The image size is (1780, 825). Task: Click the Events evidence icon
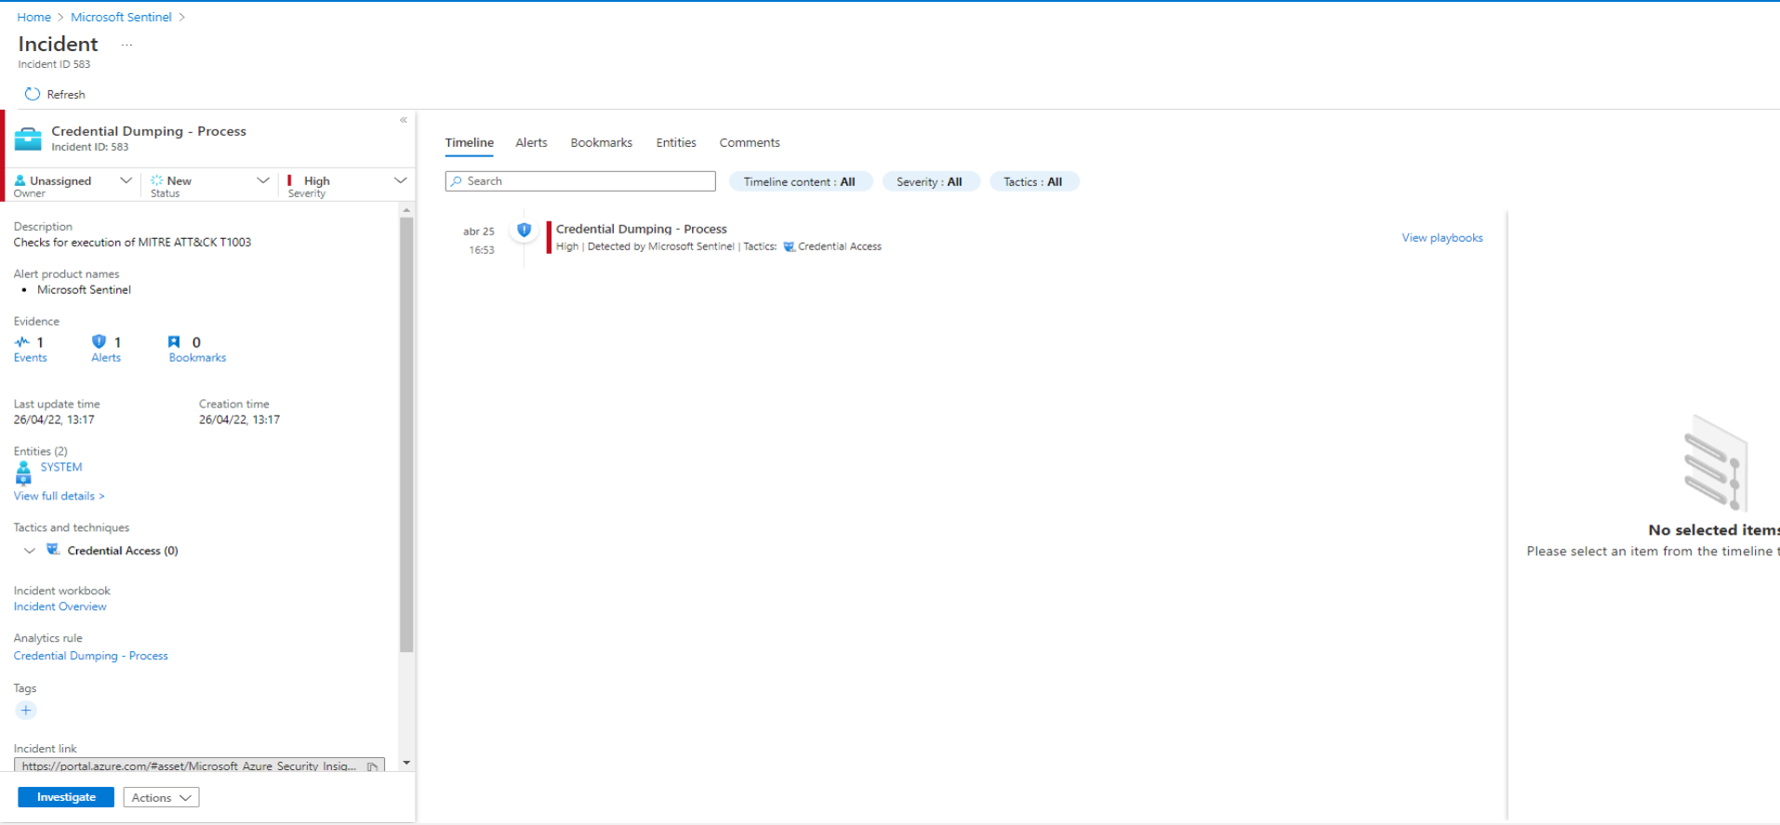pos(22,341)
